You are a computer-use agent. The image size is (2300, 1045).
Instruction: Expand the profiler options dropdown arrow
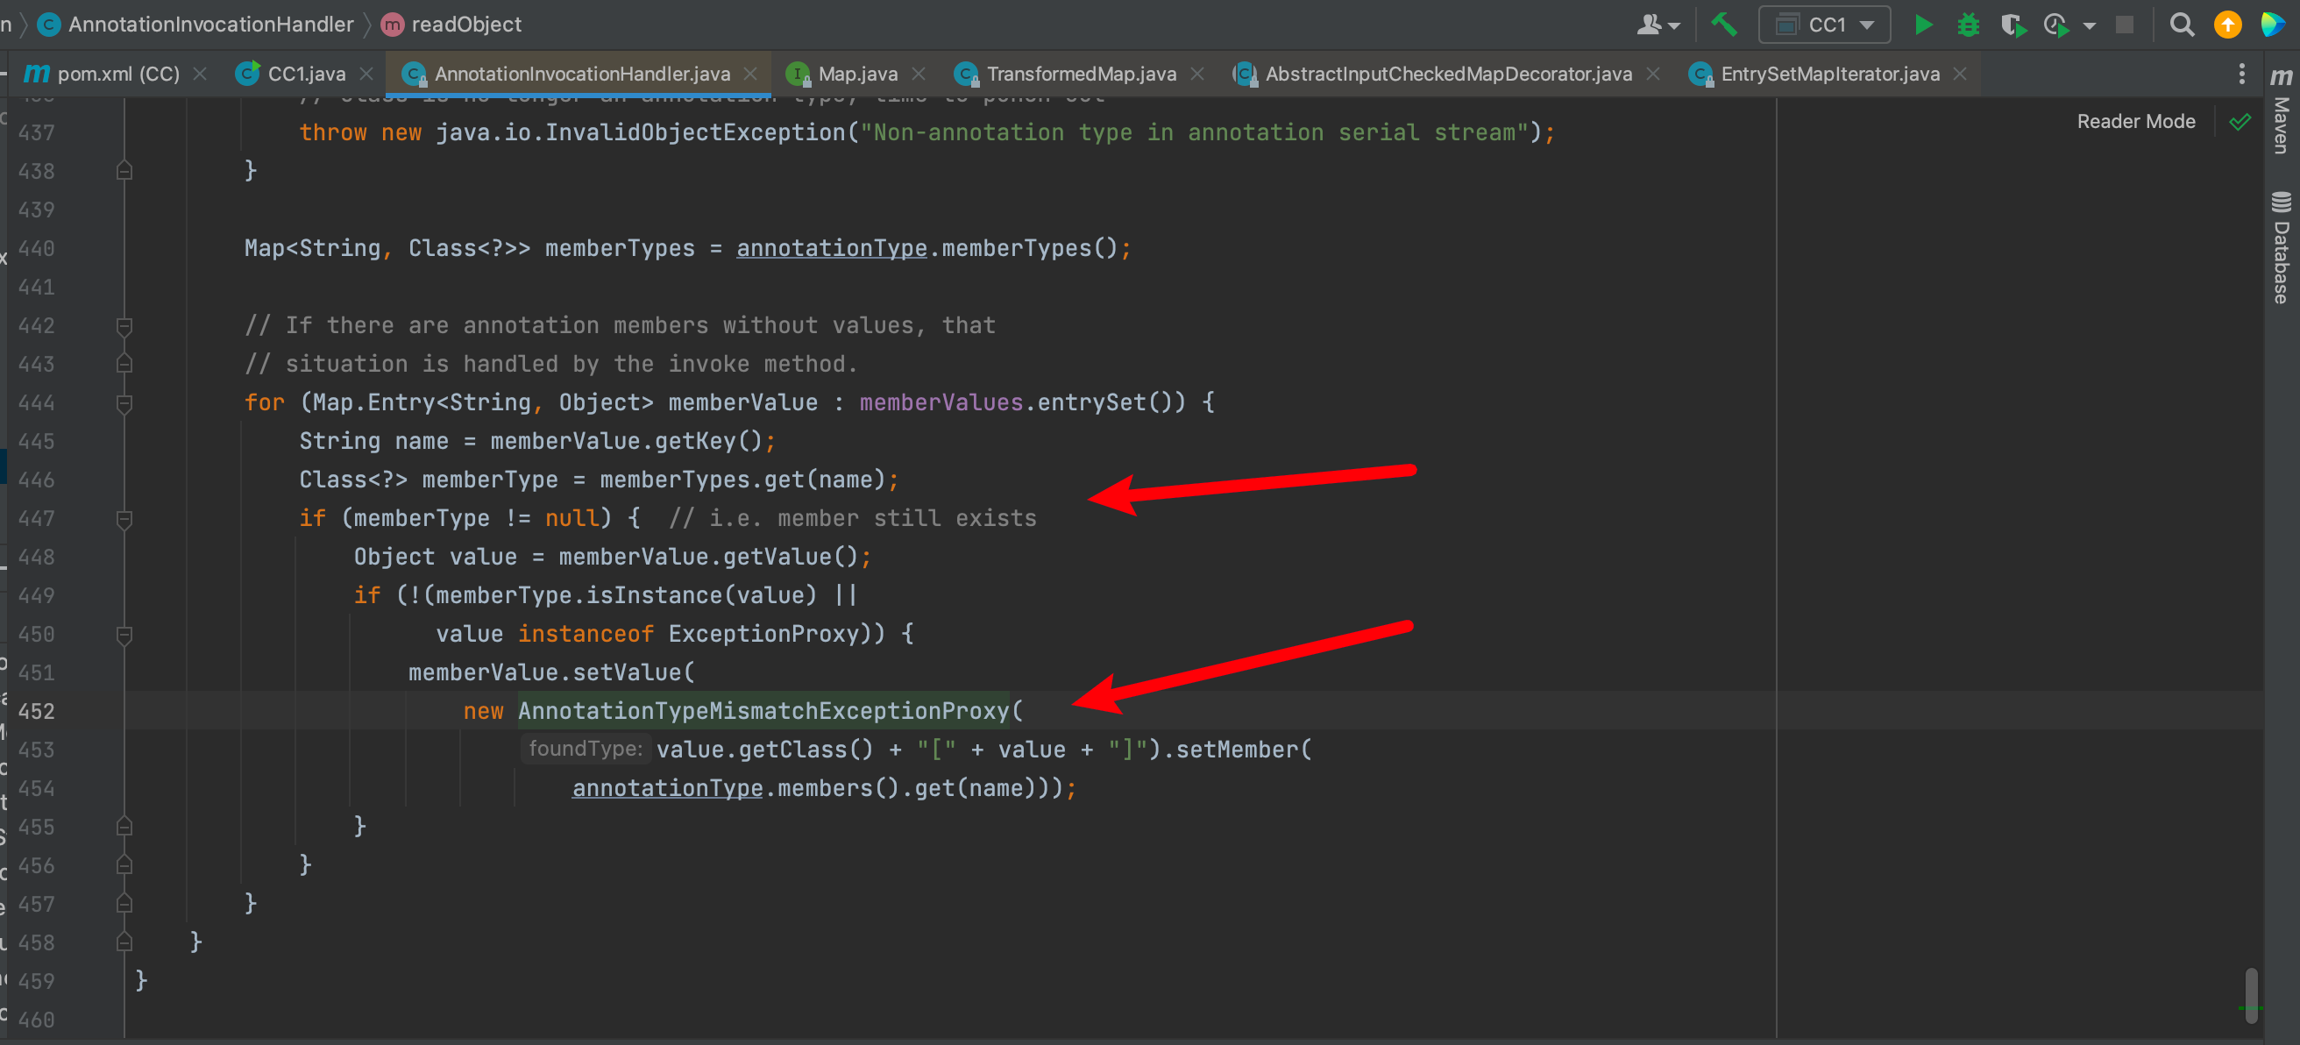[2090, 26]
